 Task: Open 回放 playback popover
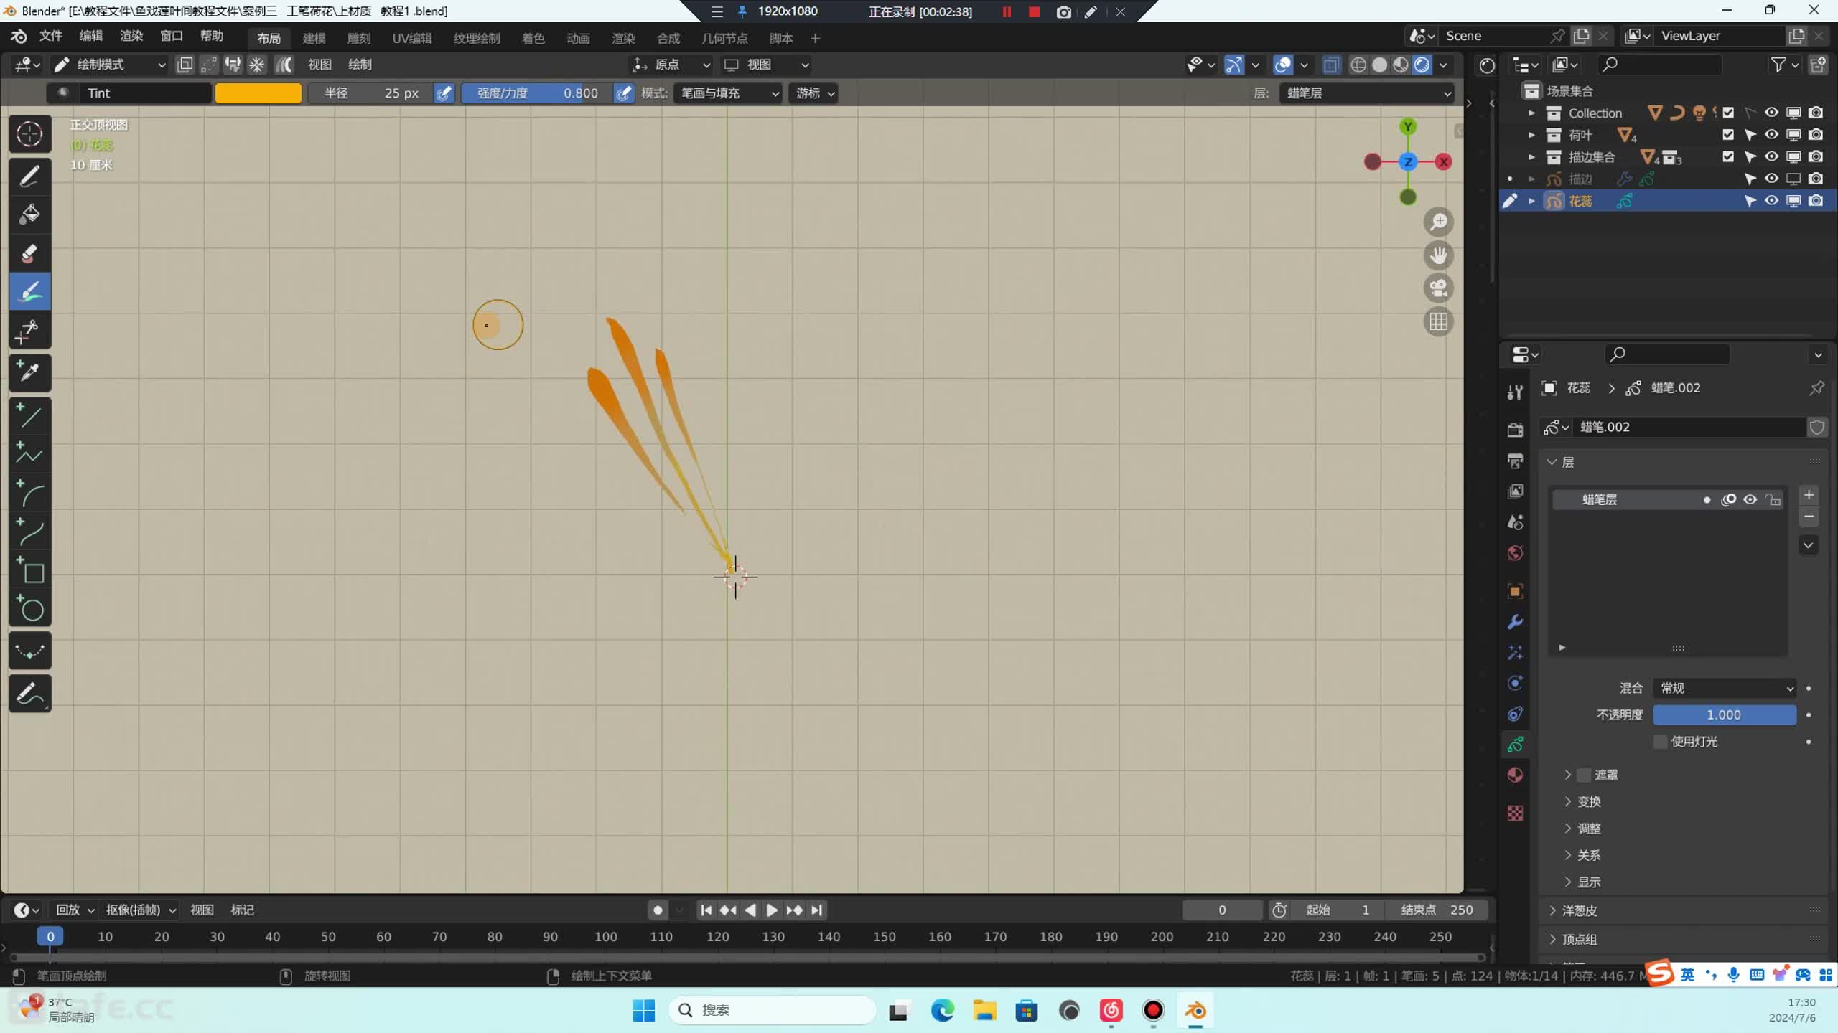[x=75, y=910]
